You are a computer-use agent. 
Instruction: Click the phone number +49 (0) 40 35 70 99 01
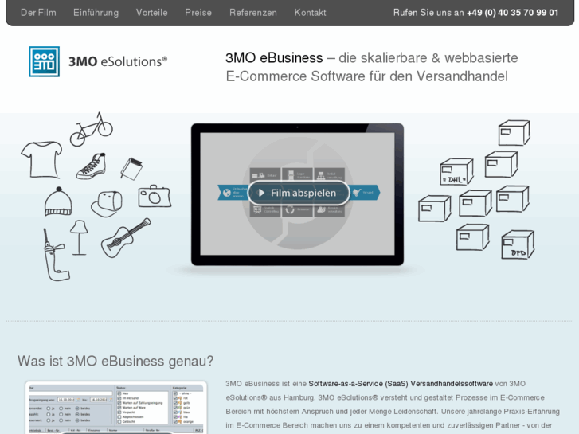pyautogui.click(x=513, y=13)
